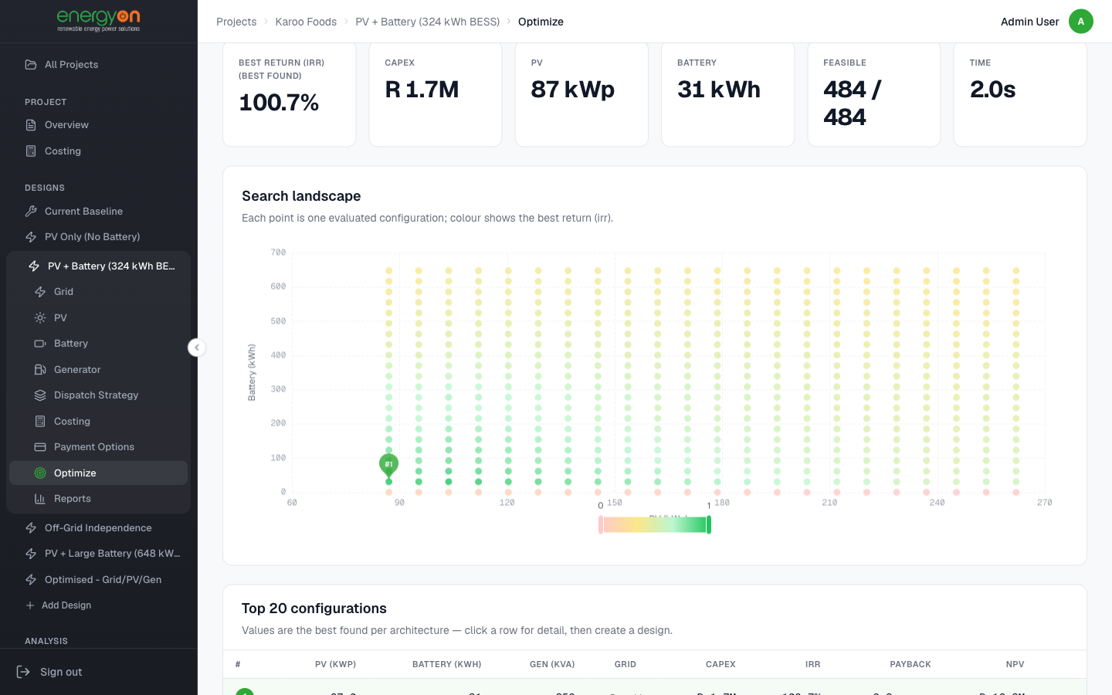Viewport: 1112px width, 695px height.
Task: Click the Add Design plus icon
Action: [x=30, y=605]
